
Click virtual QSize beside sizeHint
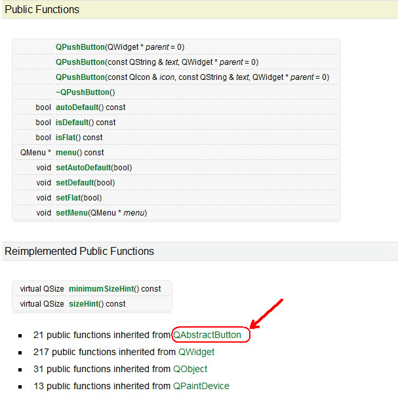(x=42, y=304)
